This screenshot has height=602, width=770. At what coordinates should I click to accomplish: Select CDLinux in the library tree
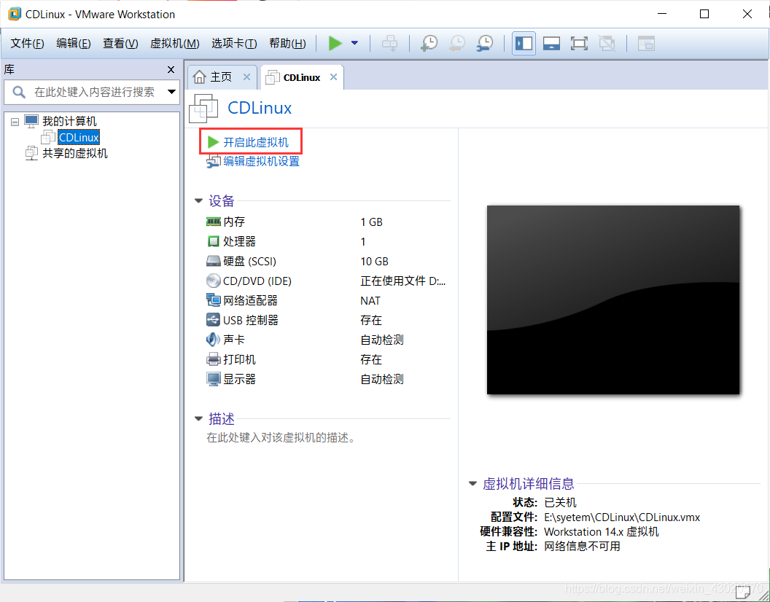click(x=78, y=137)
